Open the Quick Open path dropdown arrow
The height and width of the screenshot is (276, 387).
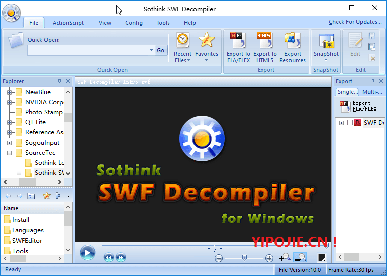[x=152, y=50]
